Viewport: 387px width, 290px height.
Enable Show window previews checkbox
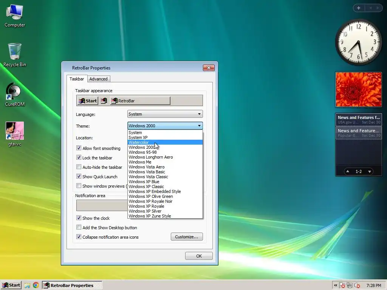point(79,186)
